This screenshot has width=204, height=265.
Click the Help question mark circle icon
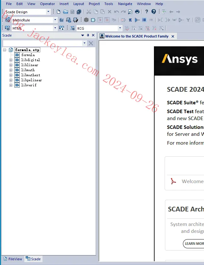tap(154, 11)
